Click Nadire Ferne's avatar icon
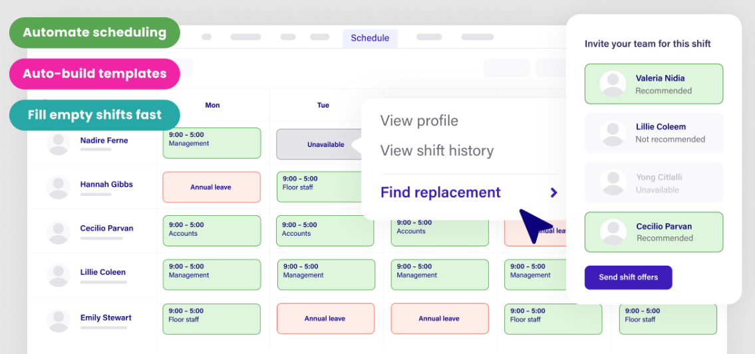This screenshot has width=755, height=354. (x=59, y=144)
